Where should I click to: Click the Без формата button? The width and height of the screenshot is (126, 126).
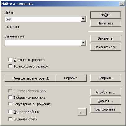[x=106, y=109]
